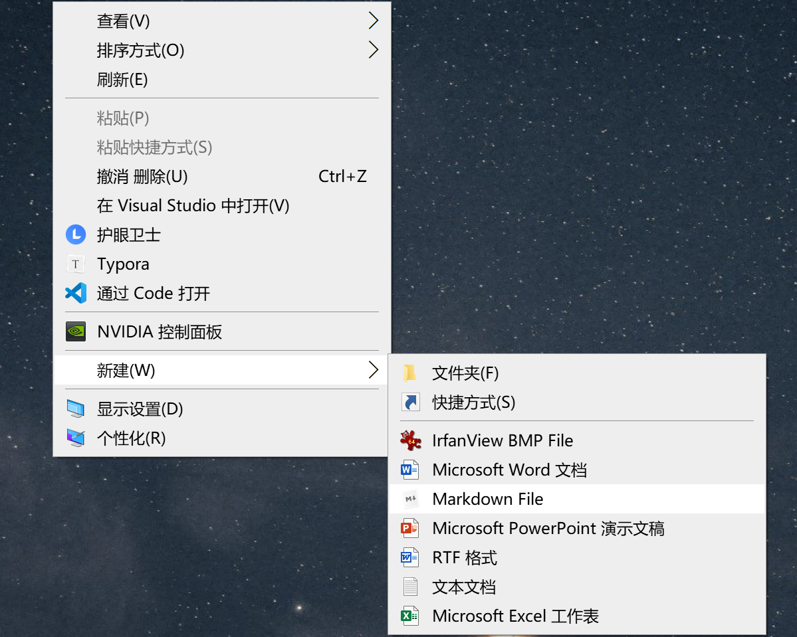Open 显示设置(D)
Screen dimensions: 797x637
222,409
